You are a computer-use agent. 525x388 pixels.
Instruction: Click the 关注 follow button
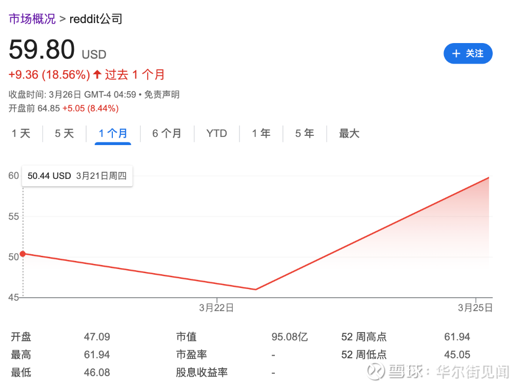tap(468, 54)
